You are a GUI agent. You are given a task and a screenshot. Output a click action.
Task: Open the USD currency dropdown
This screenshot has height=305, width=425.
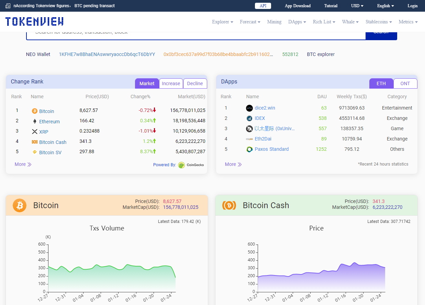357,6
